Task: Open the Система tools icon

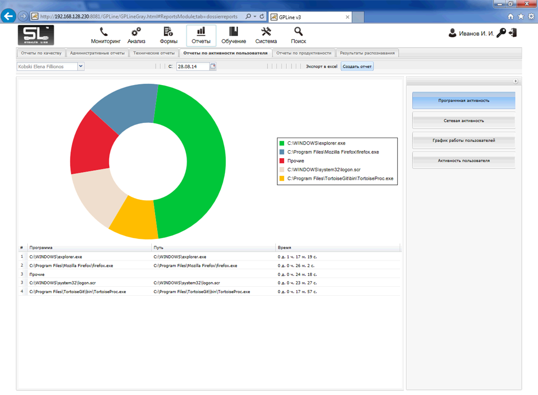Action: (266, 32)
